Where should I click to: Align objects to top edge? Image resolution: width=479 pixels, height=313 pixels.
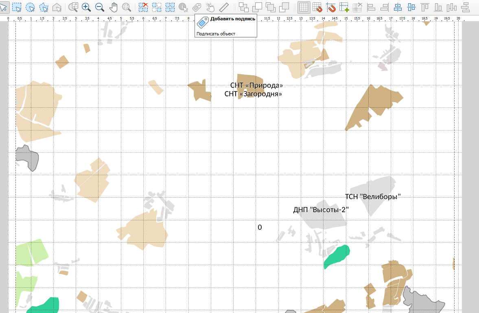click(x=425, y=7)
